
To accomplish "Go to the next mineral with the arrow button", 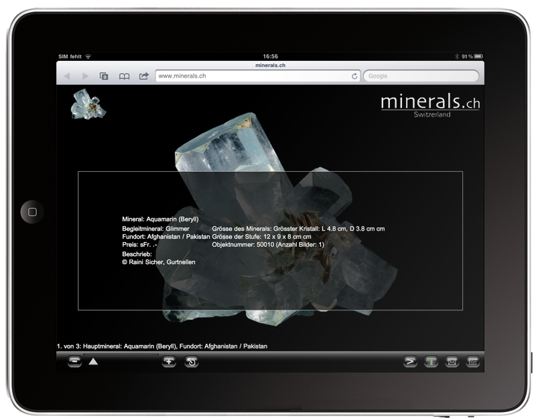I will coord(410,362).
